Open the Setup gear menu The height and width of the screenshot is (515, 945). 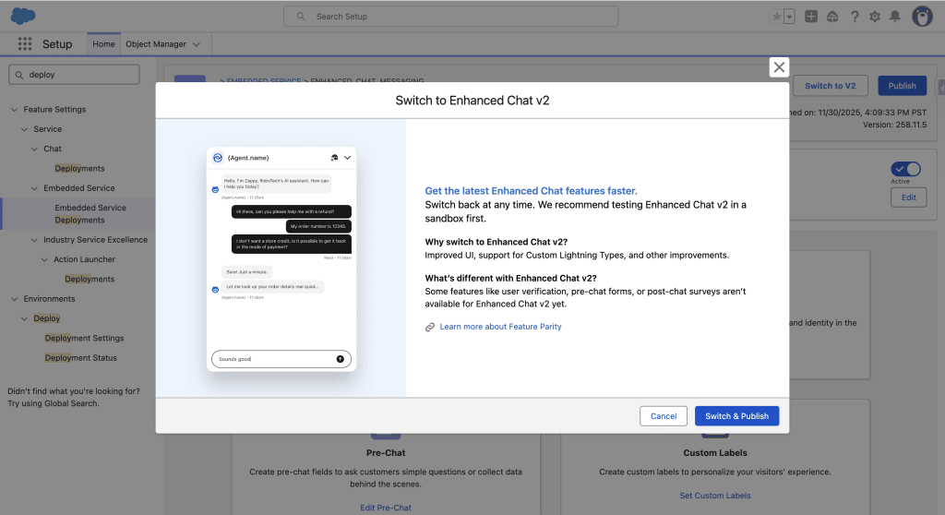[x=875, y=17]
